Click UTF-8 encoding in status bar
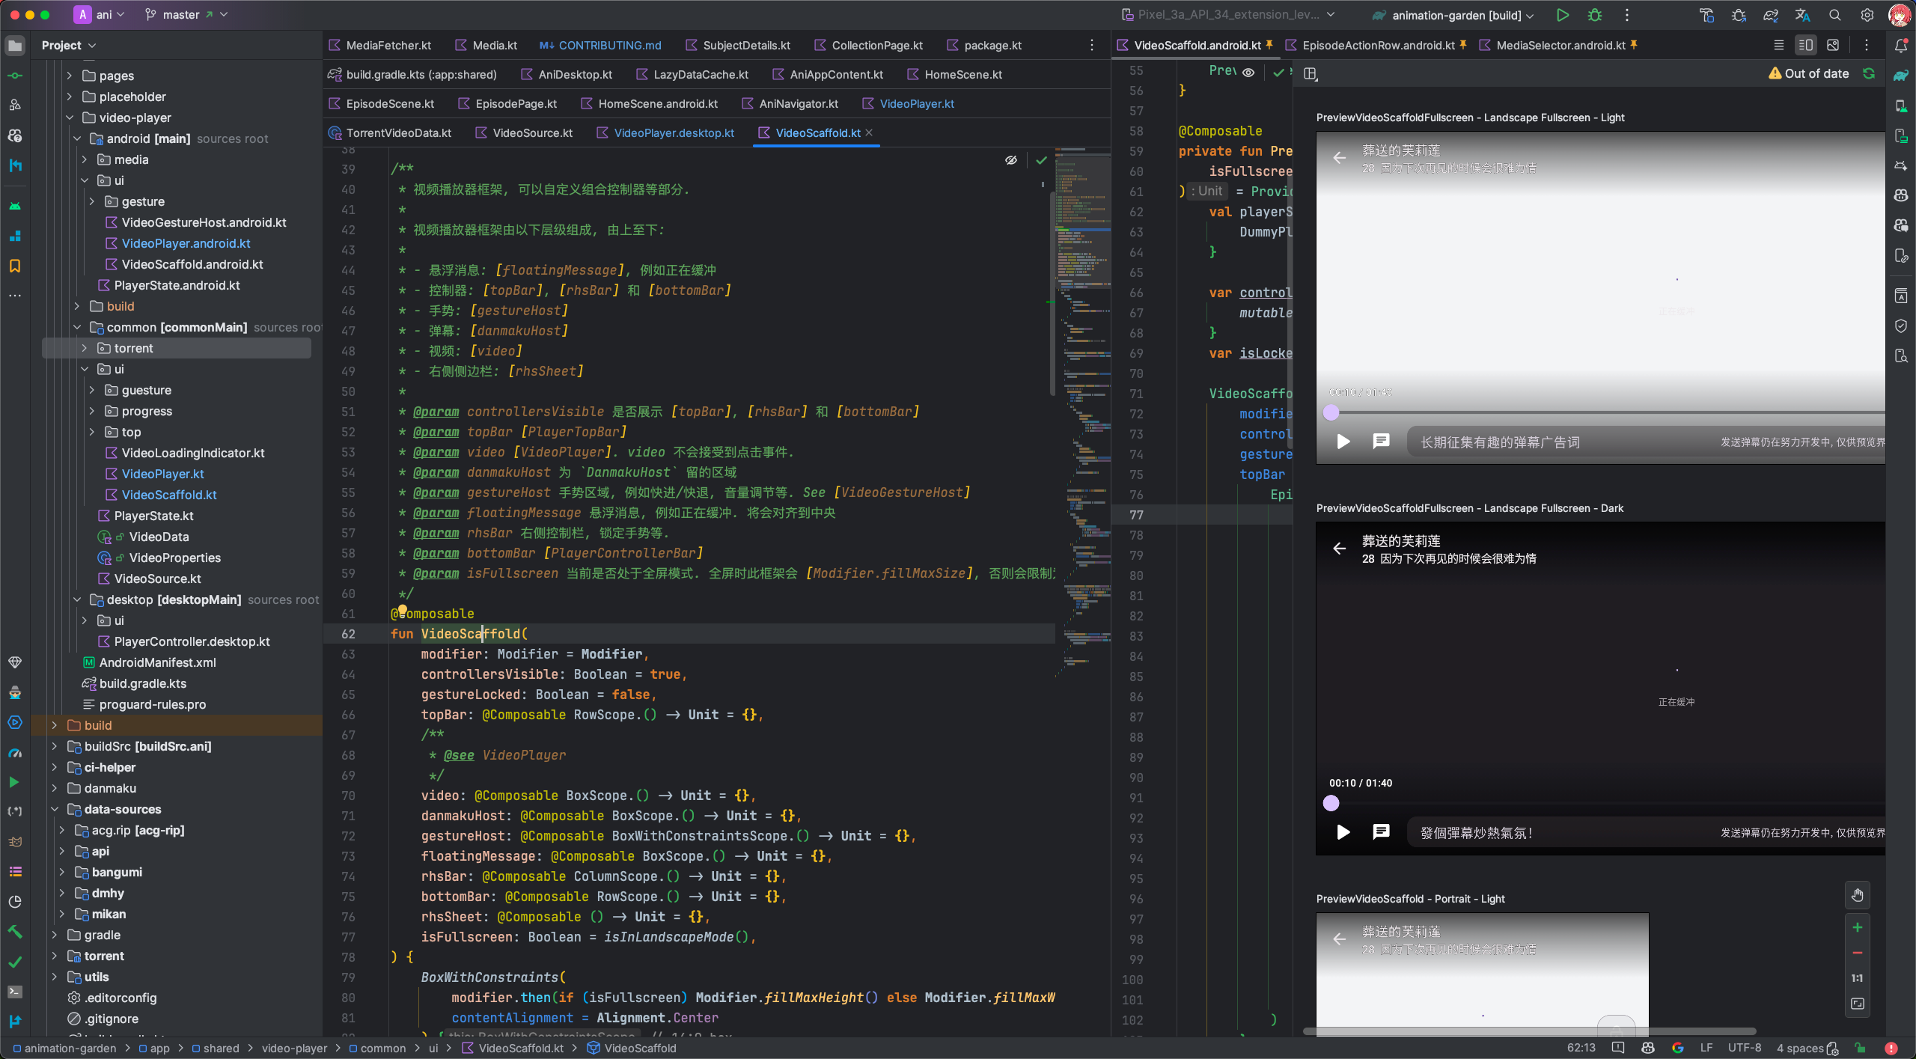Screen dimensions: 1916x1059 tap(1745, 1048)
